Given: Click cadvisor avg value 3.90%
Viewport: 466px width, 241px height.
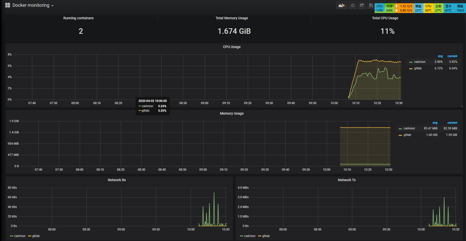Looking at the screenshot, I should [438, 62].
